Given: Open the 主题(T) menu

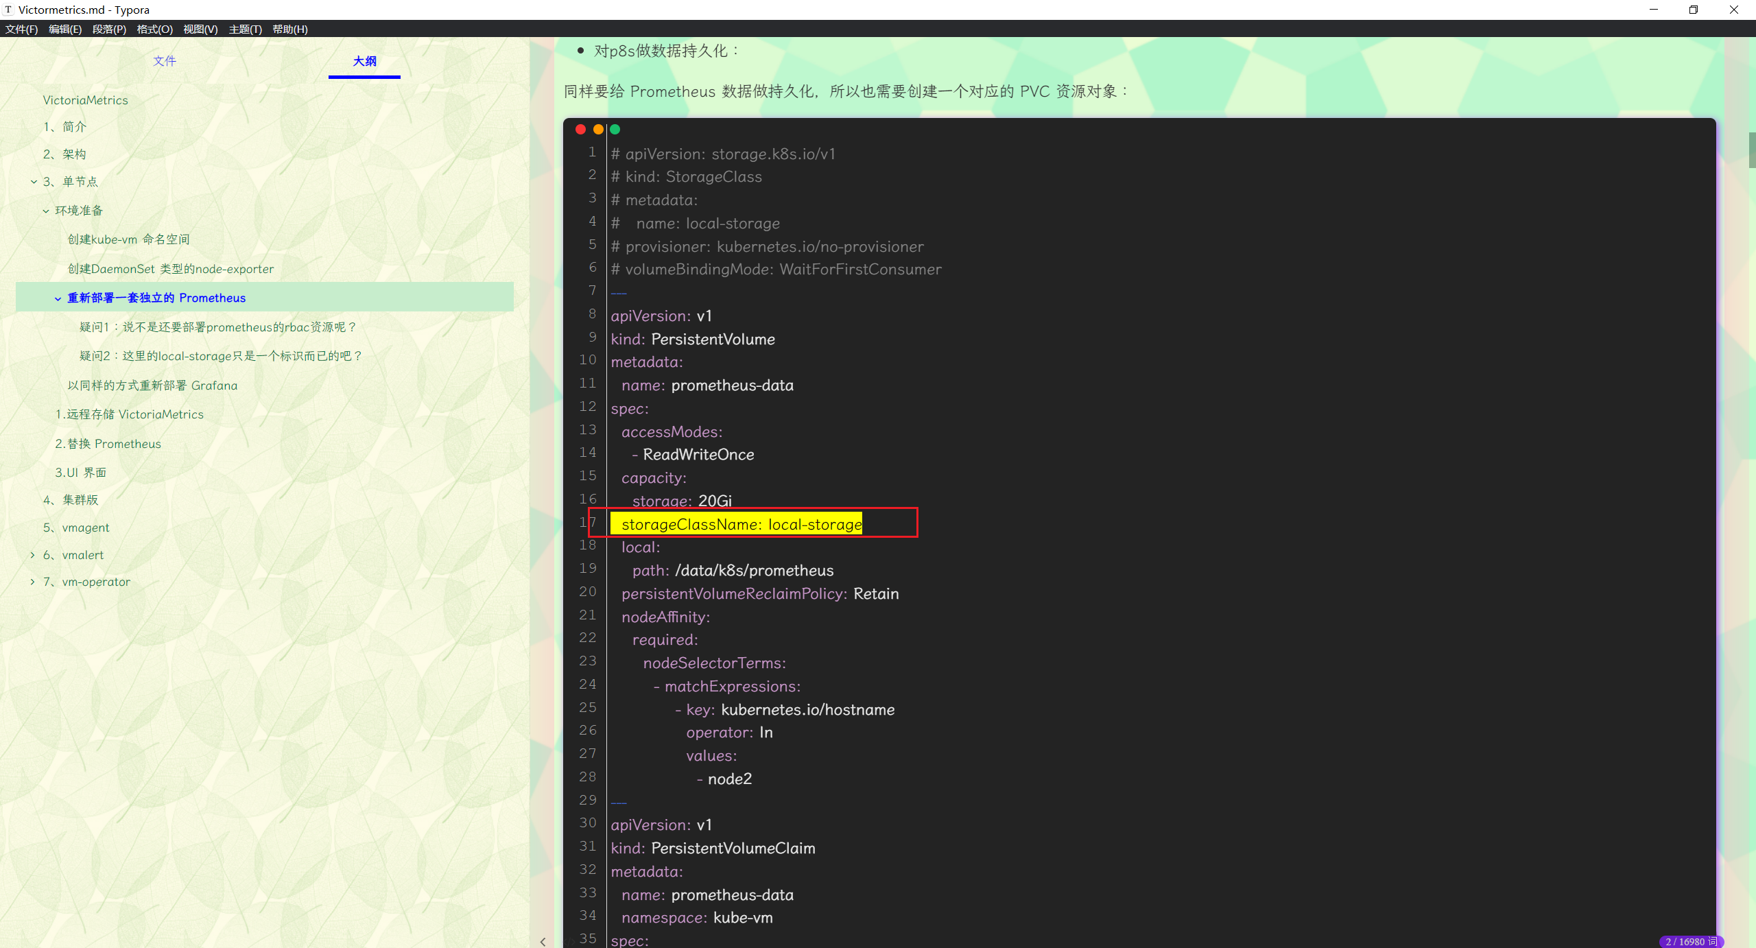Looking at the screenshot, I should 245,29.
